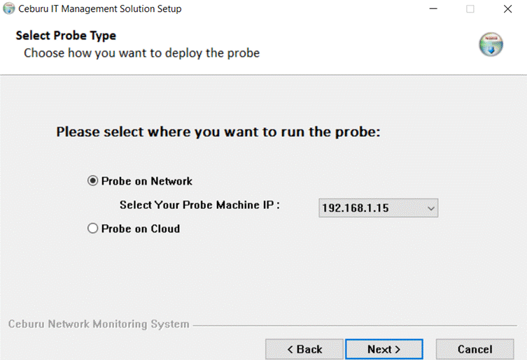This screenshot has height=360, width=527.
Task: Click the 192.168.1.15 IP combo box value
Action: coord(356,208)
